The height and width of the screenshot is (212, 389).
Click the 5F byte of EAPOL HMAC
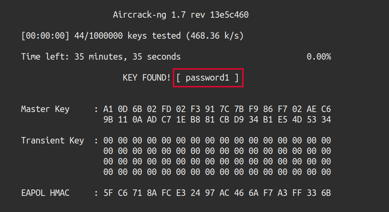pyautogui.click(x=108, y=193)
